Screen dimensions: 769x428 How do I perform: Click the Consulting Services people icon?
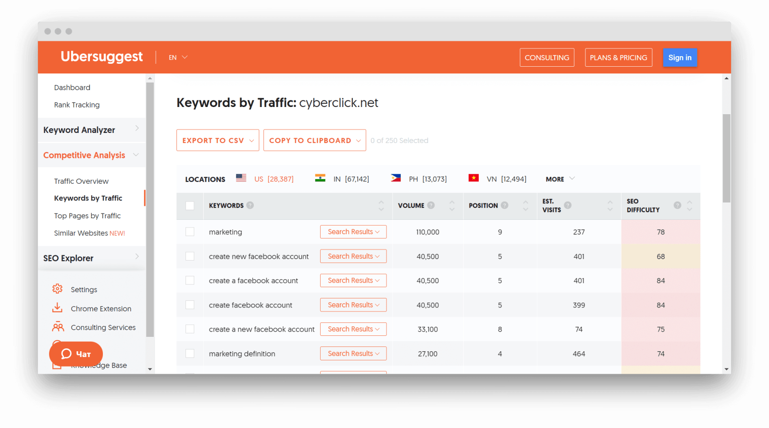(58, 327)
